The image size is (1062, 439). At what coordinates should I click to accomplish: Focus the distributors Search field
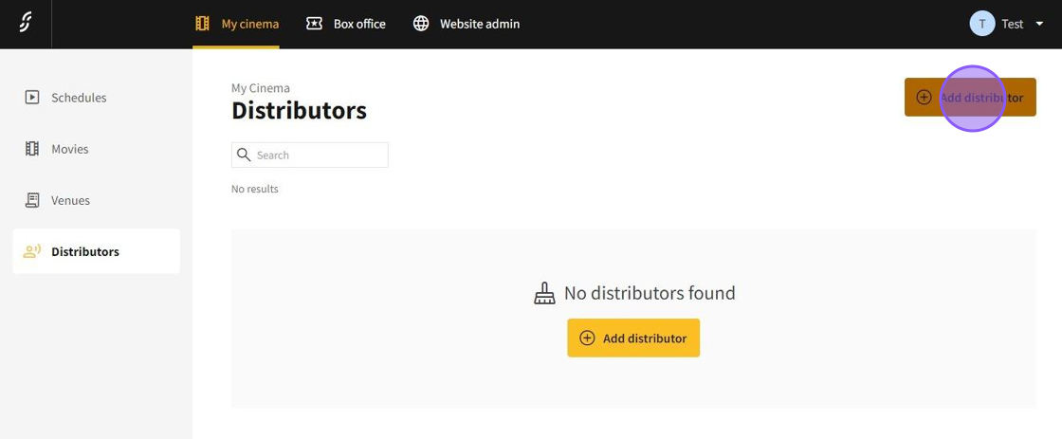(x=319, y=155)
